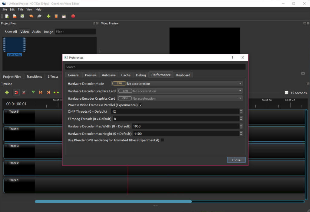Image resolution: width=310 pixels, height=212 pixels.
Task: Jump to previous marker icon
Action: point(41,92)
